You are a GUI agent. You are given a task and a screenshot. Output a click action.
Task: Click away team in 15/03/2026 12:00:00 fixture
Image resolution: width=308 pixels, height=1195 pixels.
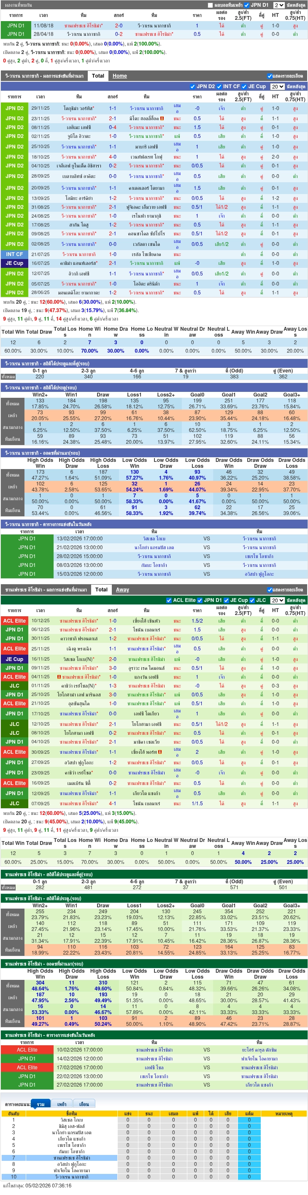point(259,575)
